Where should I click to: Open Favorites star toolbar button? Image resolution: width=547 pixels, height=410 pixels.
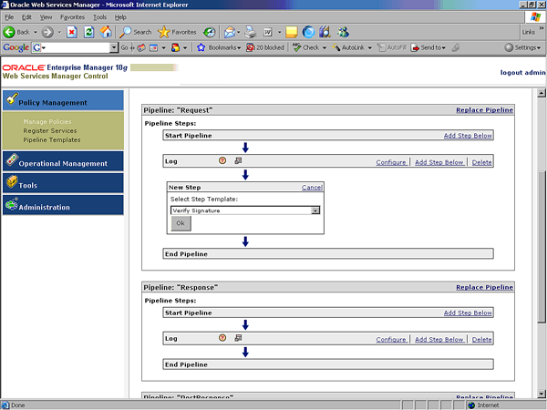point(177,32)
